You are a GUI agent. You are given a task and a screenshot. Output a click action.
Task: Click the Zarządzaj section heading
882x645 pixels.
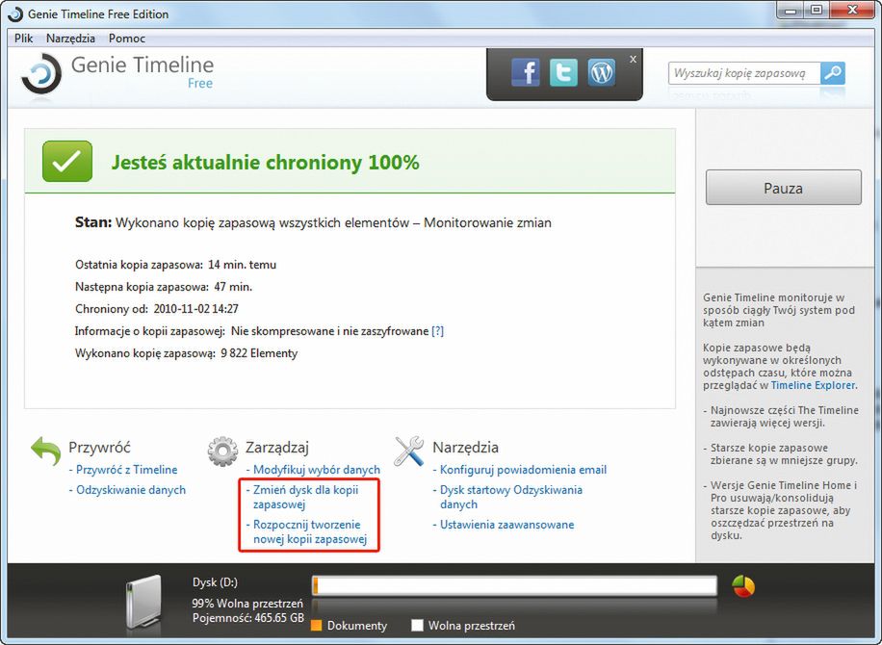[x=277, y=448]
